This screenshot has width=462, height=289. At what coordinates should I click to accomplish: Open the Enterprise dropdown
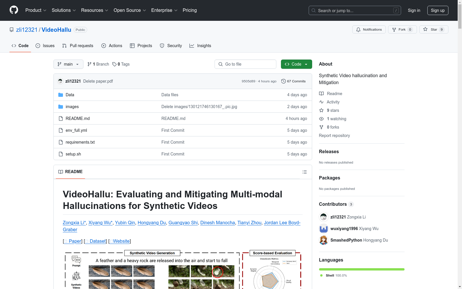164,10
